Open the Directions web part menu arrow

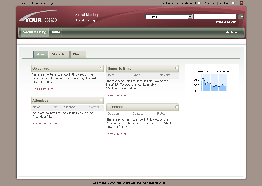[177, 106]
